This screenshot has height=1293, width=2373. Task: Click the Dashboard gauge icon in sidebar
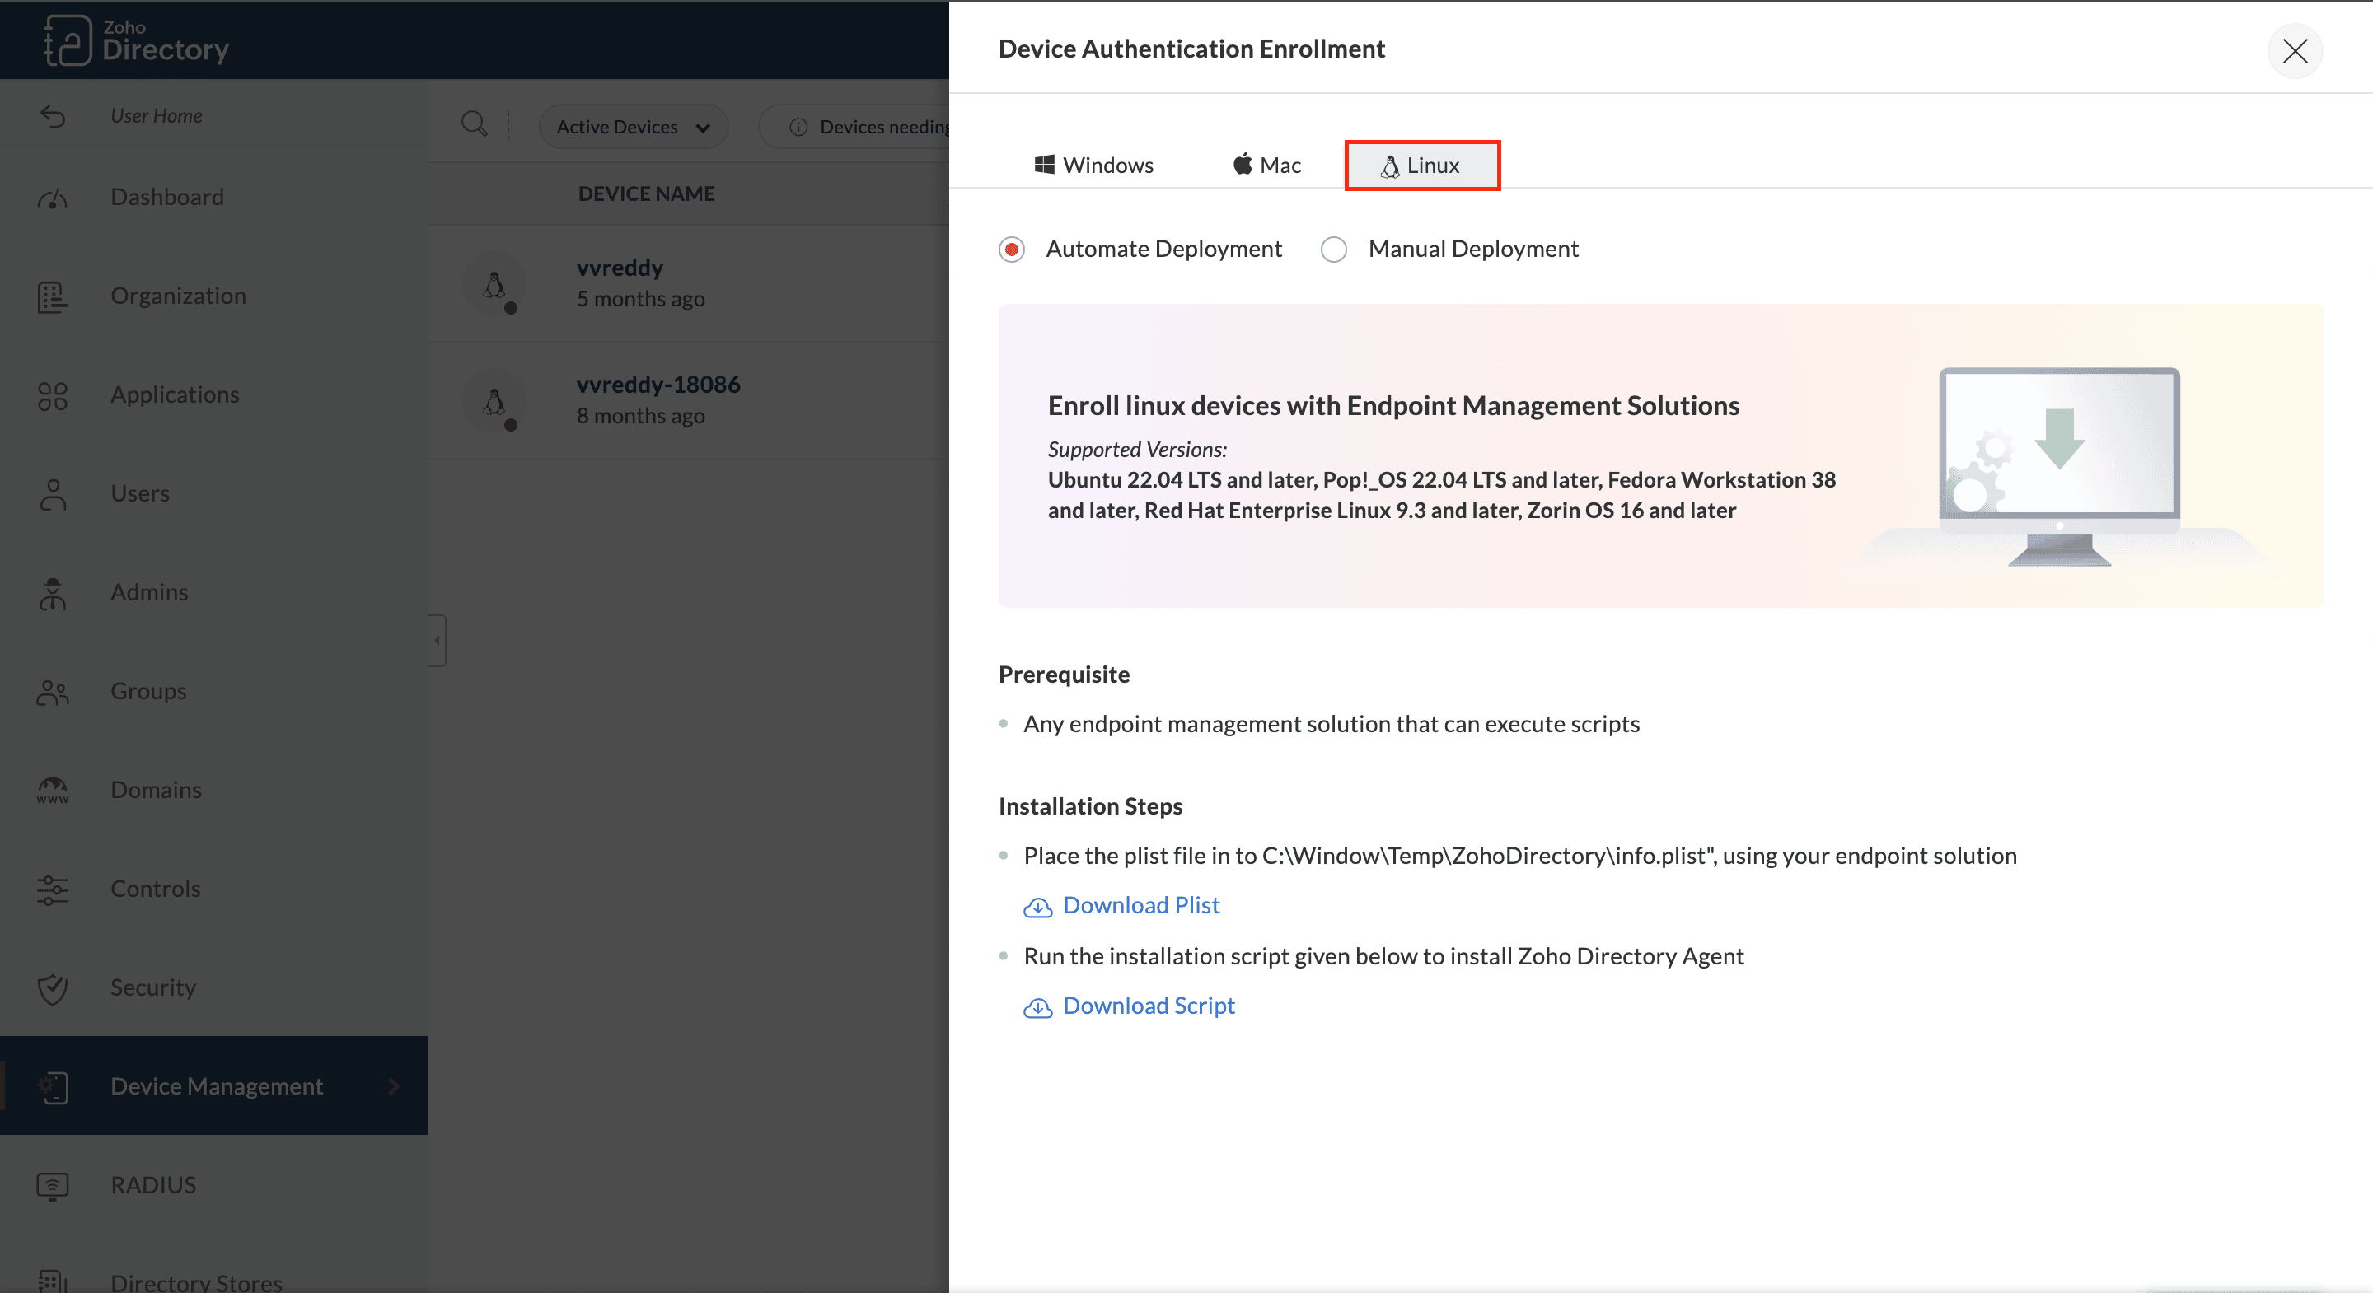coord(53,198)
